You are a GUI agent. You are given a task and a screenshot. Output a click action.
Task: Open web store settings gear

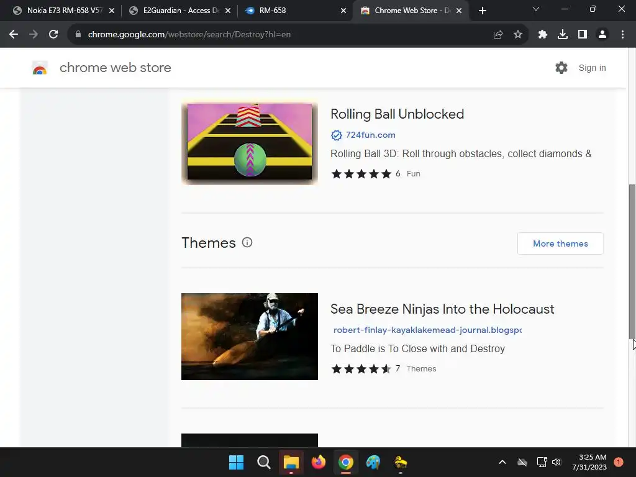coord(561,68)
